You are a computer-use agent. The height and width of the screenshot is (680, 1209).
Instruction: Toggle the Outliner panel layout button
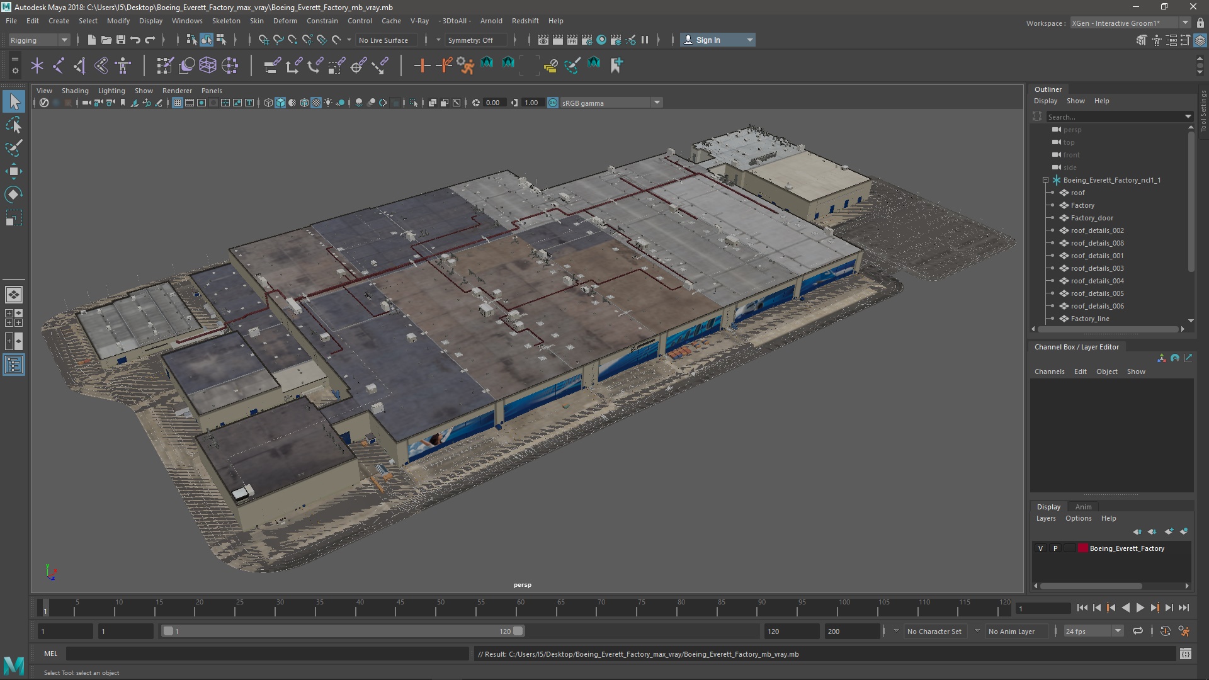pos(14,365)
